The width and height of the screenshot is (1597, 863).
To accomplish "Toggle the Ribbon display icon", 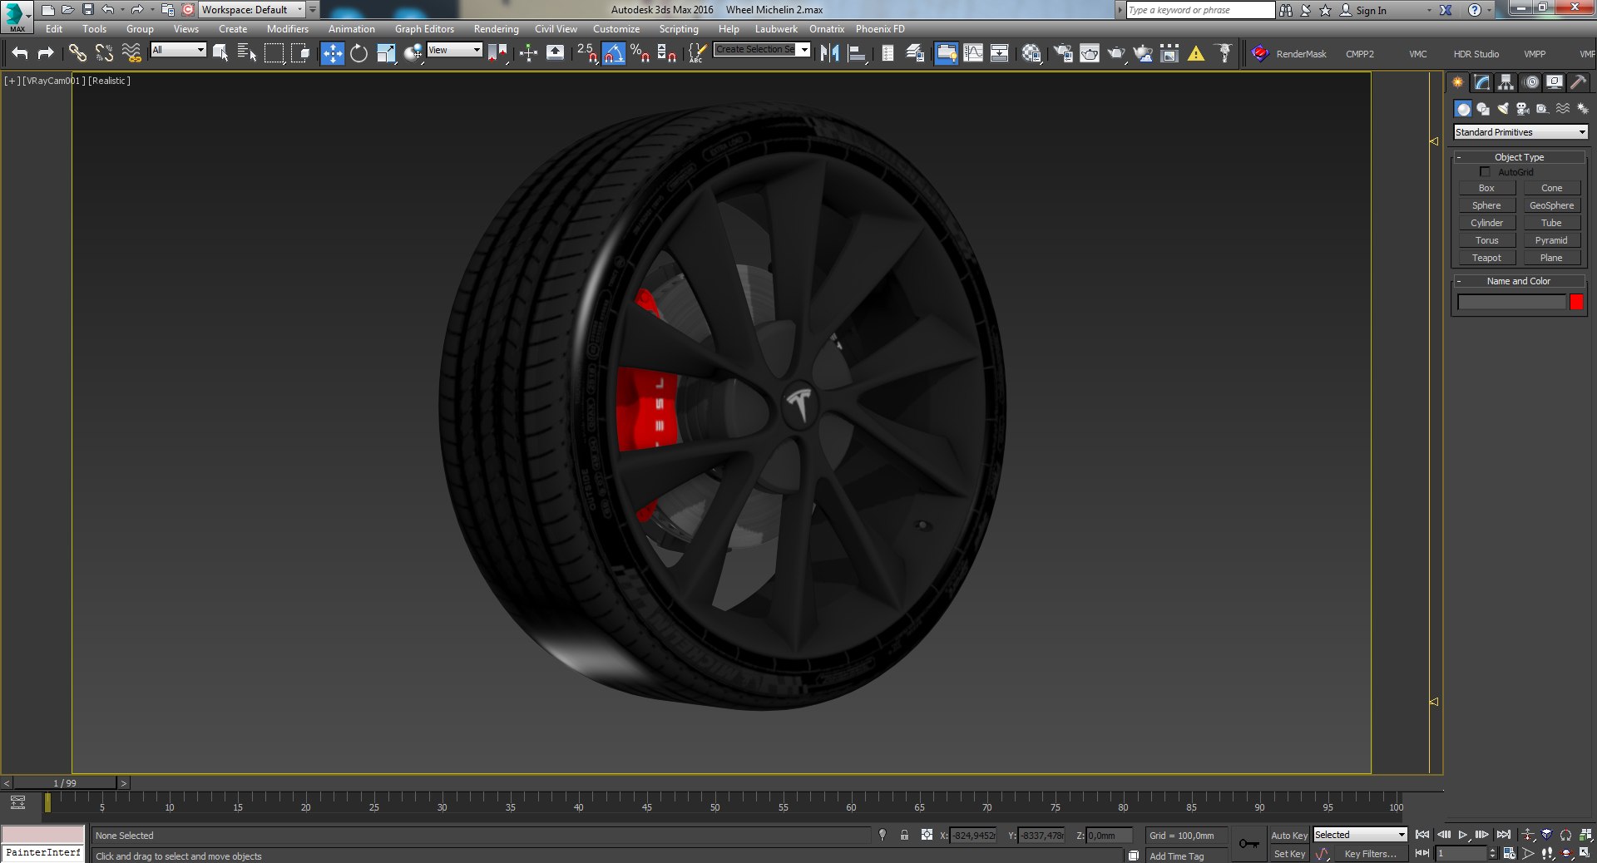I will click(x=946, y=53).
